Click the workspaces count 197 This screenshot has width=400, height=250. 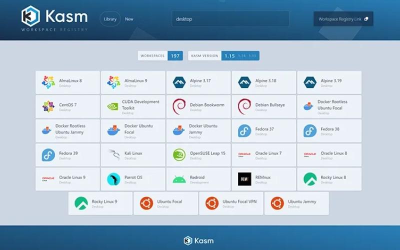[x=175, y=56]
